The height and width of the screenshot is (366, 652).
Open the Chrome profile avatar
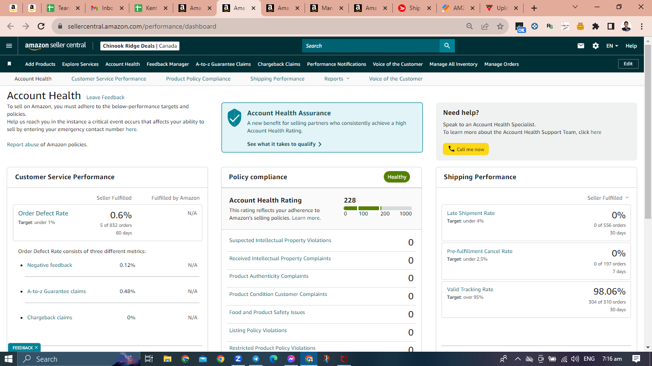click(x=626, y=26)
